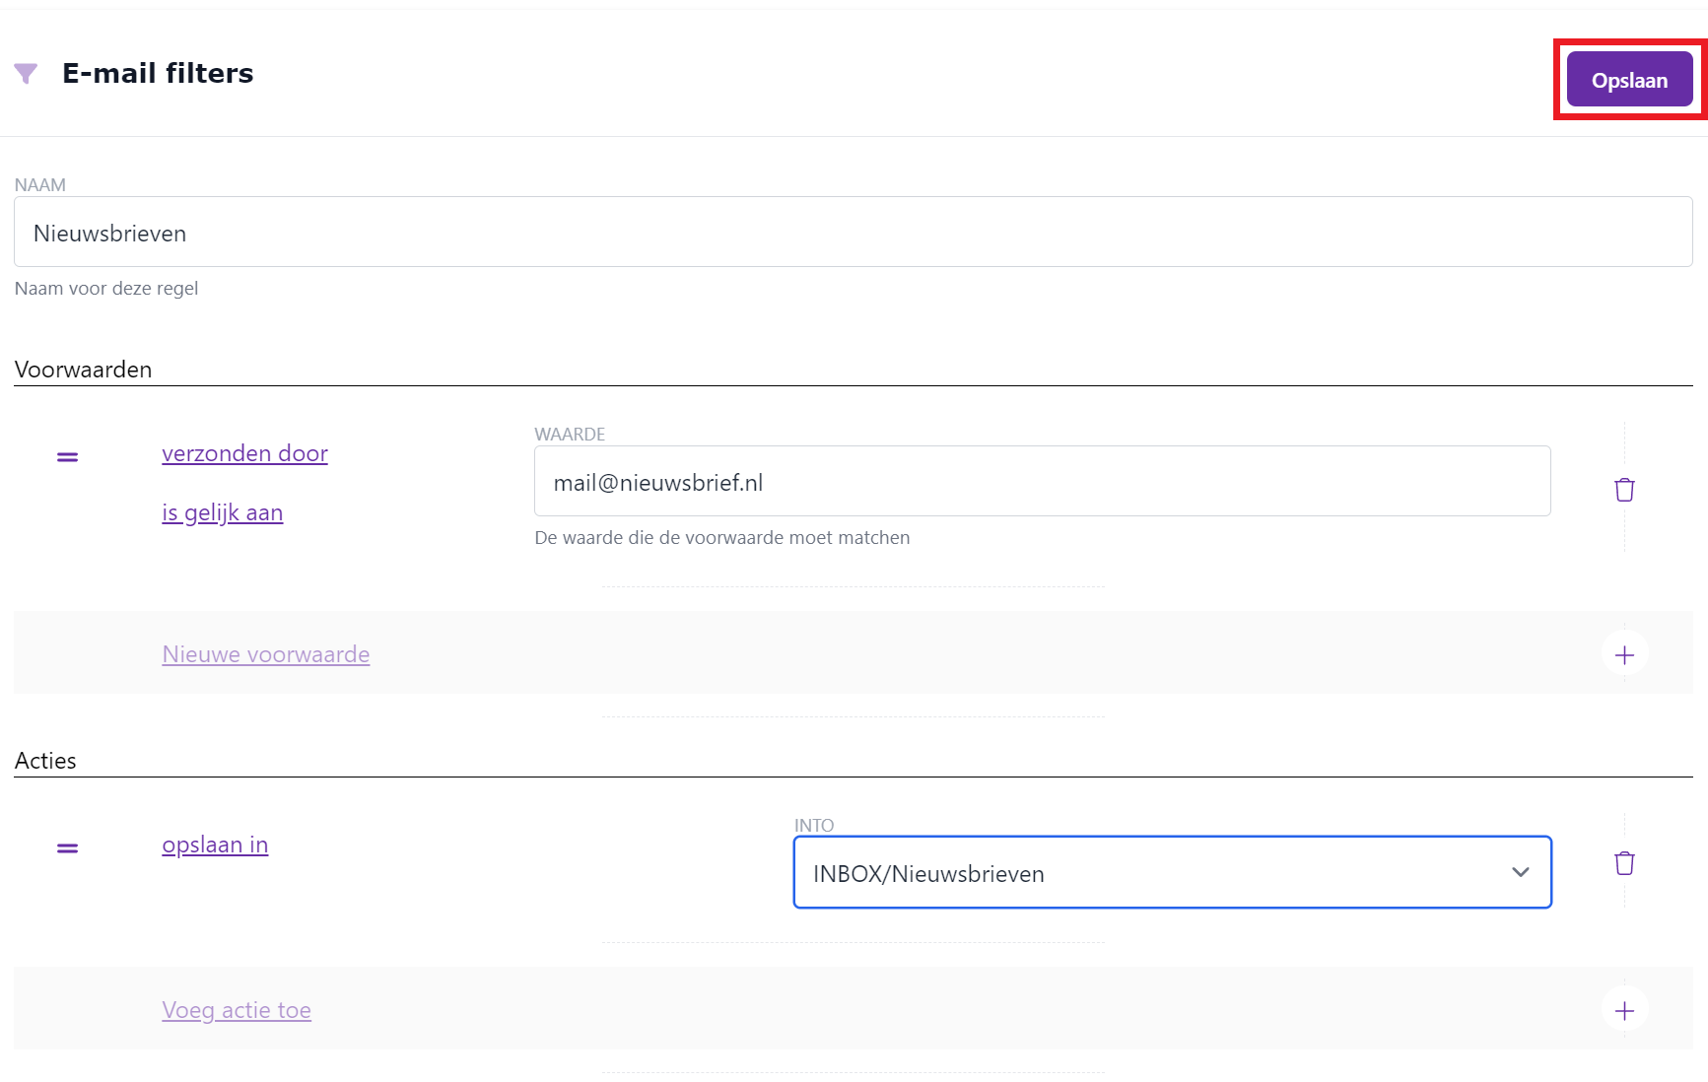Change the condition field 'verzonden door'

pos(244,453)
